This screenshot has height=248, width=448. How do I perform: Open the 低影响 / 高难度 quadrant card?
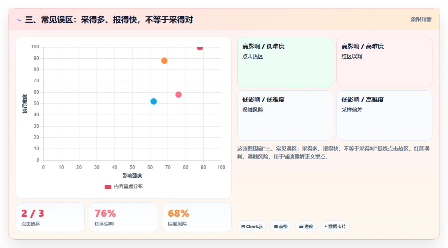[x=384, y=115]
